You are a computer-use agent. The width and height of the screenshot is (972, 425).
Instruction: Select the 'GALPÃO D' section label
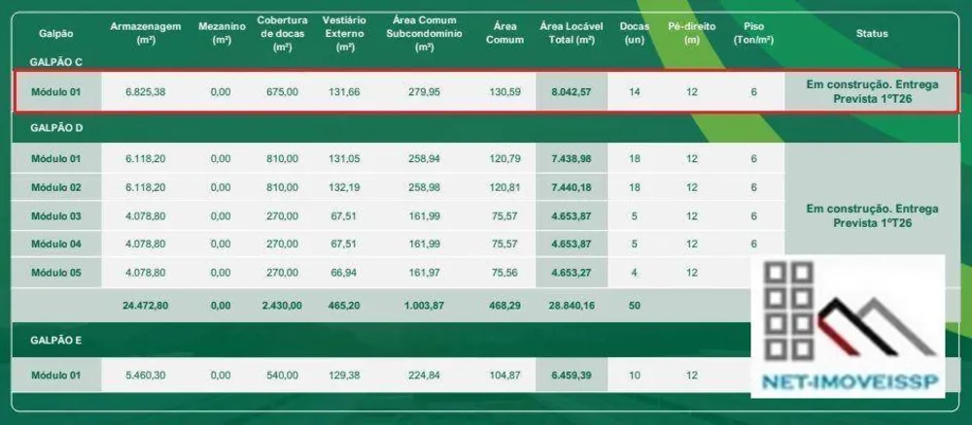coord(55,128)
